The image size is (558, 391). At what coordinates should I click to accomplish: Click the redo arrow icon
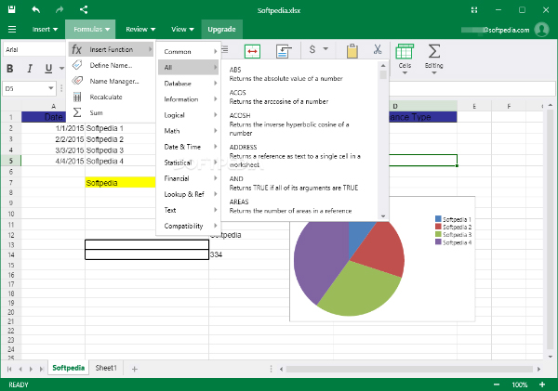[x=60, y=9]
